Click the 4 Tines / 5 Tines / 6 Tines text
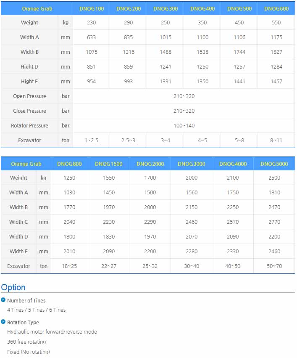297x358 pixels. [x=36, y=310]
